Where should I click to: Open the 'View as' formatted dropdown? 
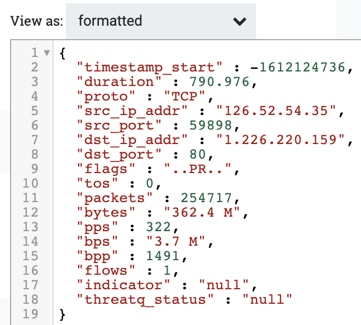click(160, 22)
